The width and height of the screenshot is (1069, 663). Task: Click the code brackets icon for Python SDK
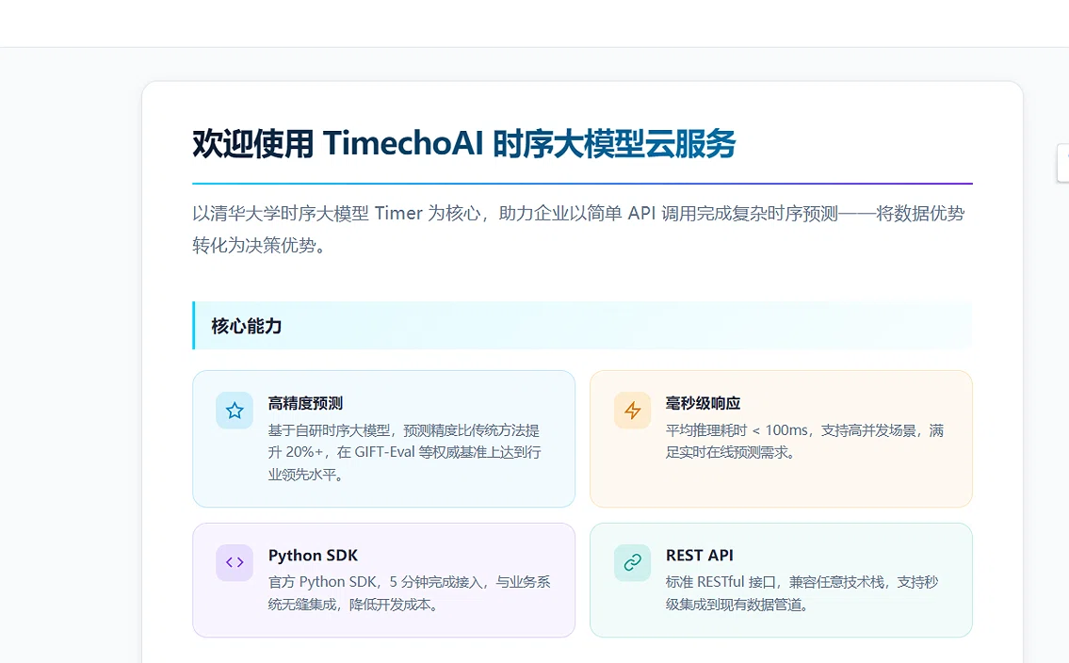coord(235,562)
